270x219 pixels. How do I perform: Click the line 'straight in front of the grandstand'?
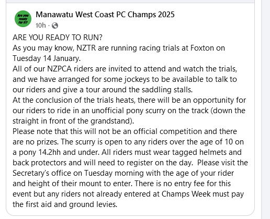[x=73, y=121]
